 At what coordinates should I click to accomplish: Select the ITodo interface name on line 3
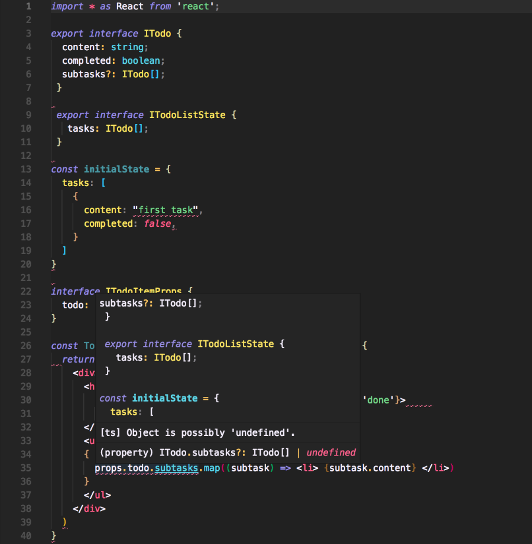[157, 33]
